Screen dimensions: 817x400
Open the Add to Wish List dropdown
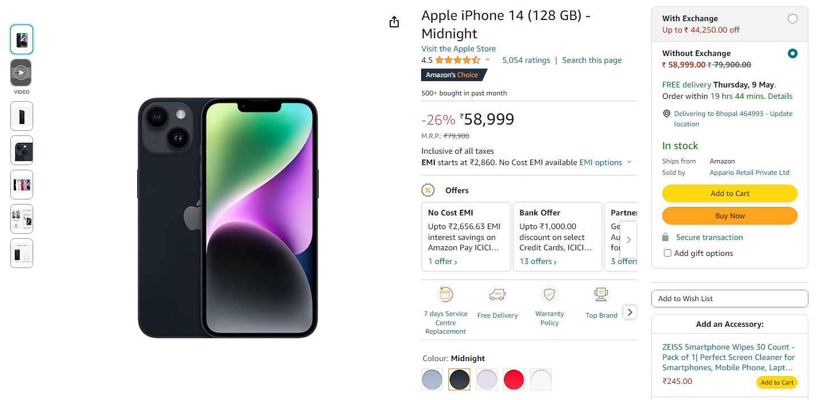(730, 298)
